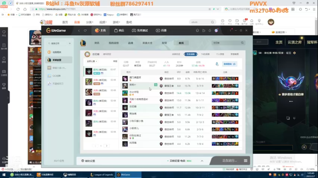Open the WeGame 商店 store tab
The height and width of the screenshot is (178, 318).
tap(119, 30)
